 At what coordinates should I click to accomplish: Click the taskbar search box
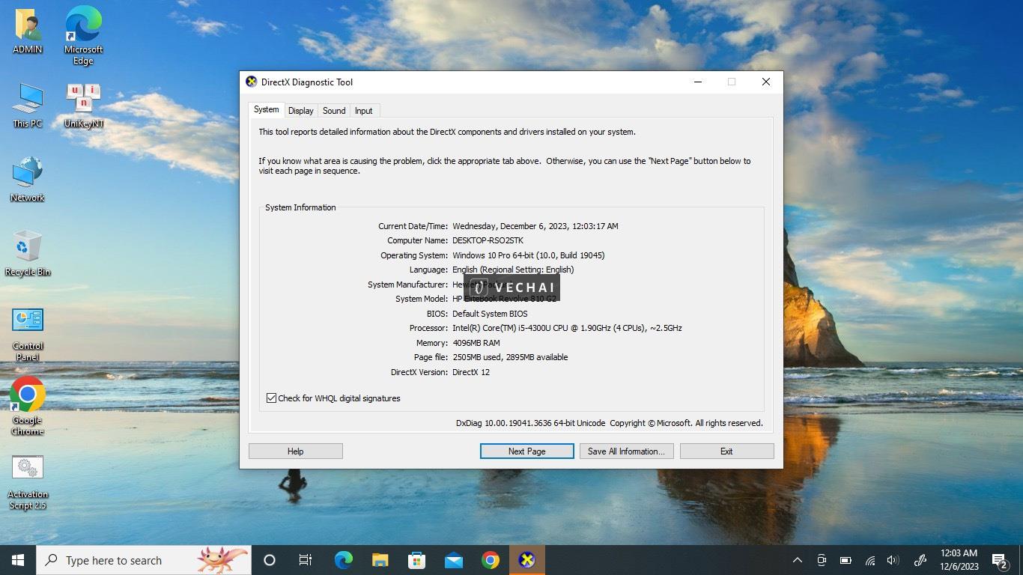(144, 560)
